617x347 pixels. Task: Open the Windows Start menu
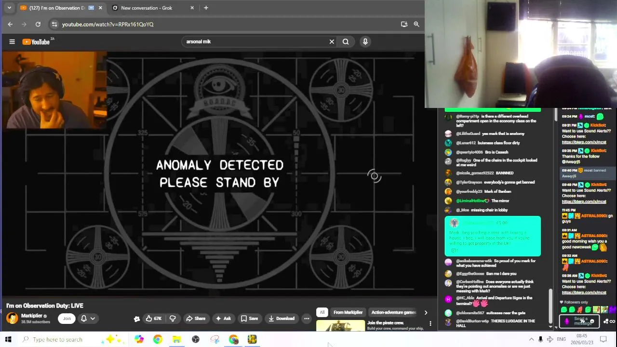click(x=8, y=339)
